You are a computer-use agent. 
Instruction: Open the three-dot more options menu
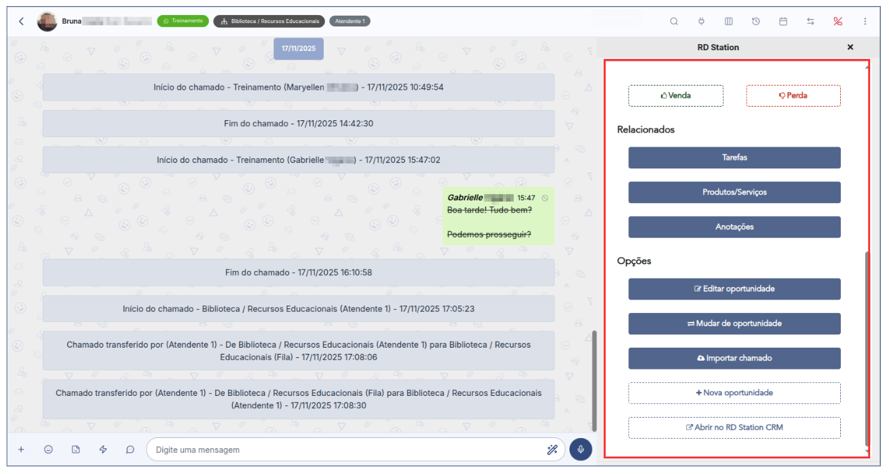(865, 21)
